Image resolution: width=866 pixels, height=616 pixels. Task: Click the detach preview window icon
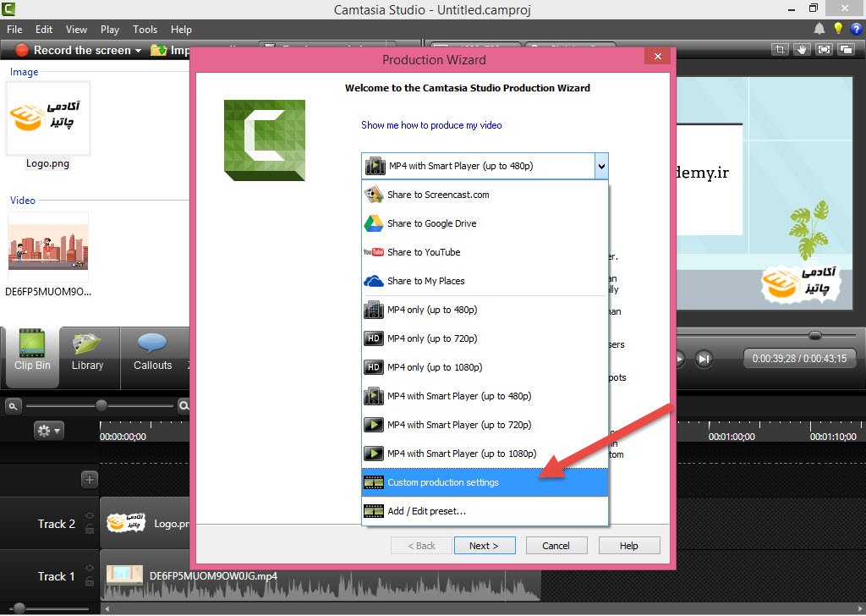click(x=846, y=50)
